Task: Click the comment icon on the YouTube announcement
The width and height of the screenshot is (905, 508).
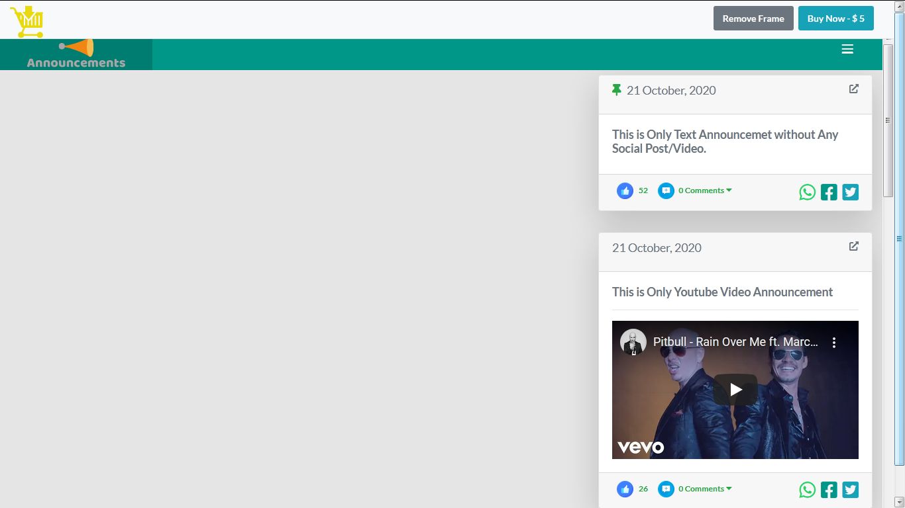Action: click(x=666, y=489)
